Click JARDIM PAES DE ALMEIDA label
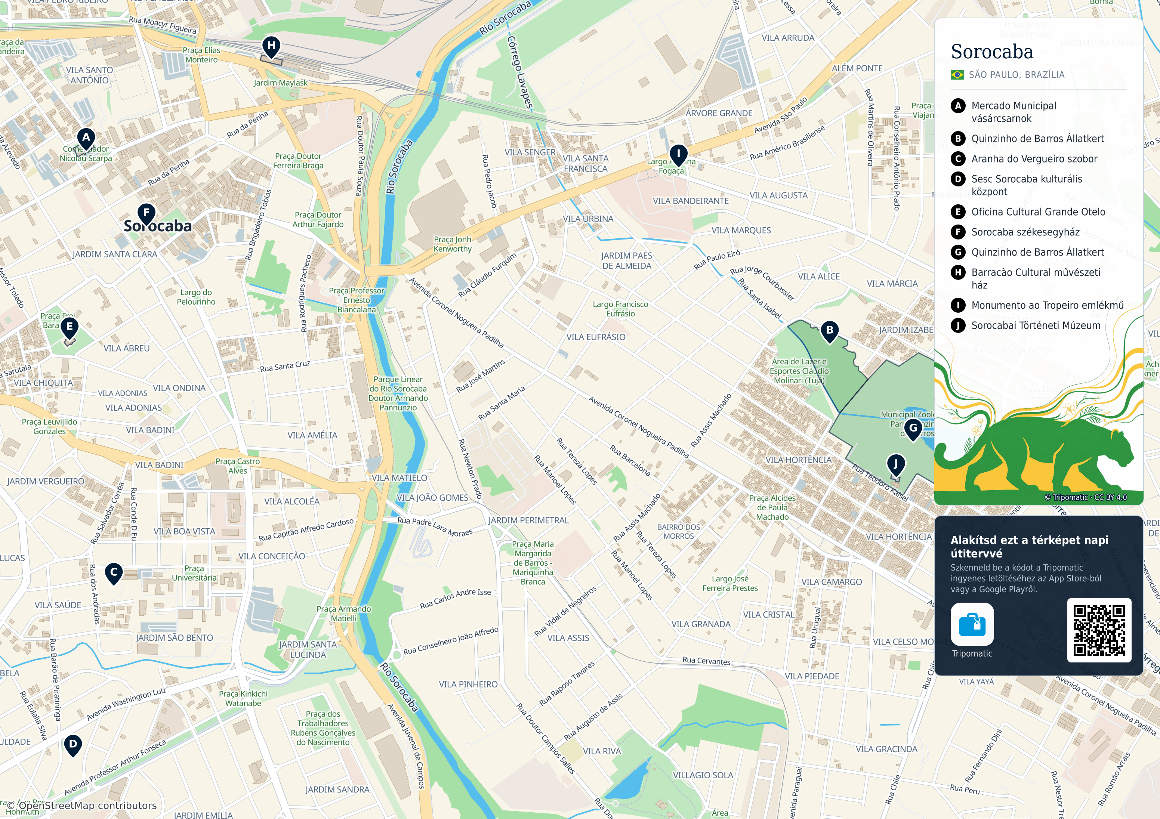 click(x=626, y=261)
